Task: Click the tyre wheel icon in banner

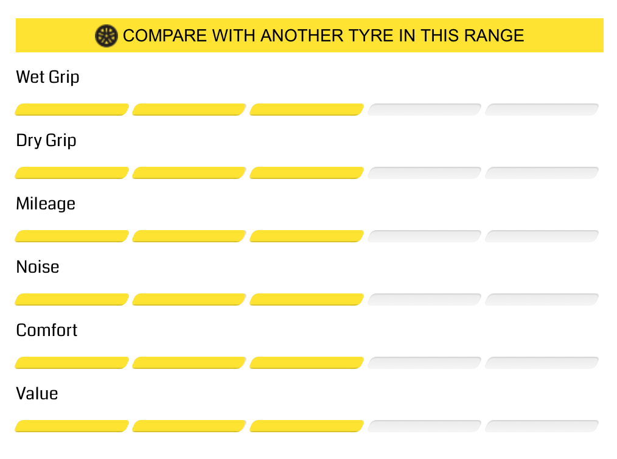Action: click(x=106, y=36)
